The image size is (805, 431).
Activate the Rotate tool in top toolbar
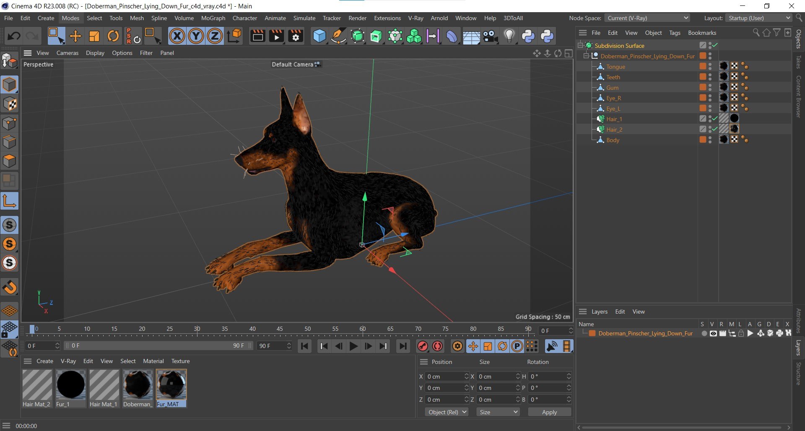113,36
